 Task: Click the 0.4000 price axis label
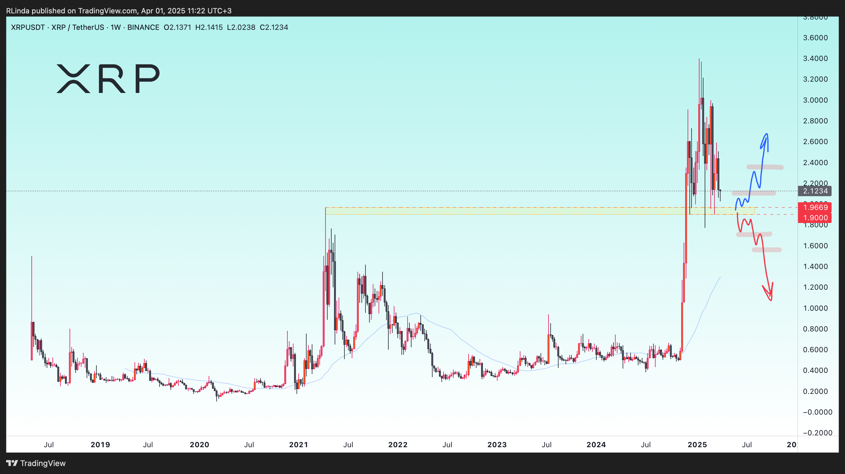tap(815, 370)
